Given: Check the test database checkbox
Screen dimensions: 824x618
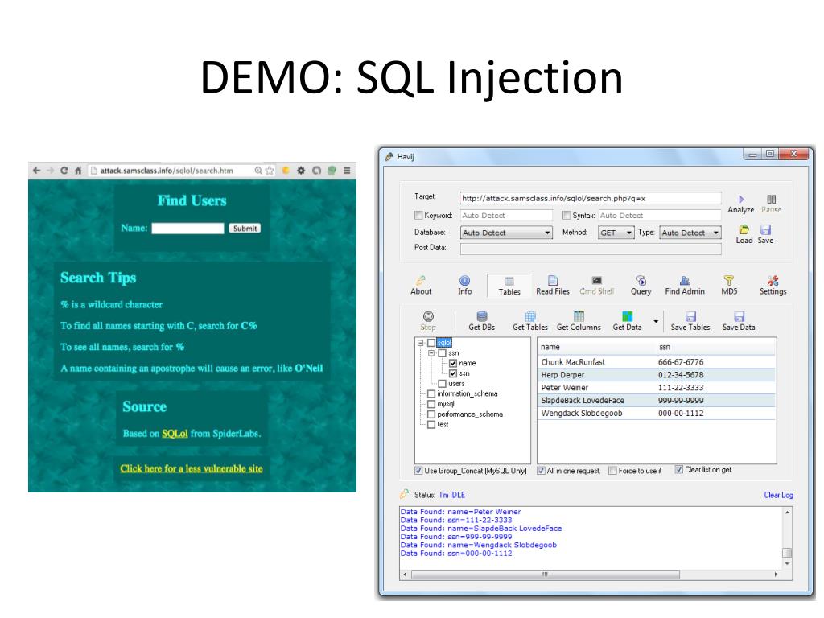Looking at the screenshot, I should [431, 425].
